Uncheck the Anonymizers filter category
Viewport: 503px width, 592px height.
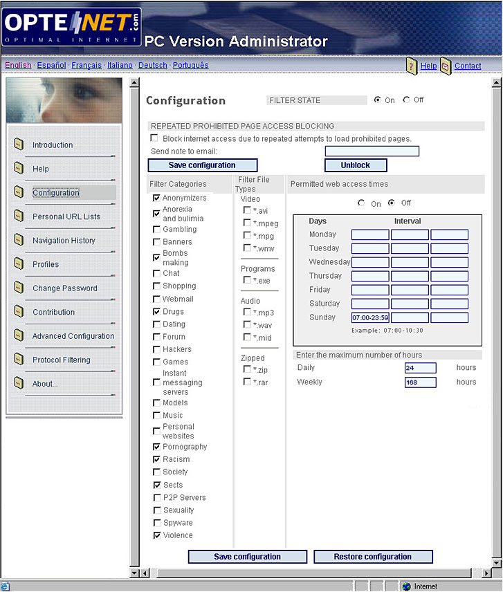click(x=156, y=198)
